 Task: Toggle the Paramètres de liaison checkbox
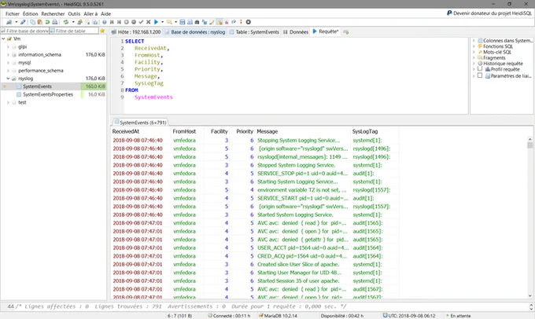(x=480, y=75)
